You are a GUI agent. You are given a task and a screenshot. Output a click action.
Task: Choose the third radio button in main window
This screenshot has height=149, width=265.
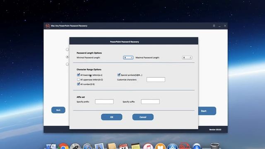(67, 64)
